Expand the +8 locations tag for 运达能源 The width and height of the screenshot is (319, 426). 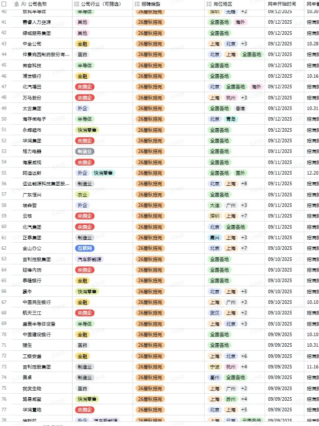click(x=244, y=184)
